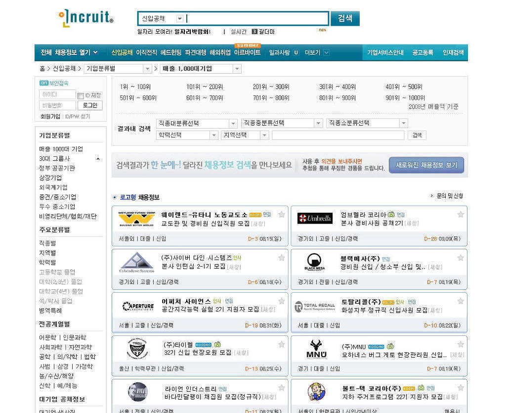Open the 병역특례 sidebar link
506x413 pixels.
coord(50,311)
